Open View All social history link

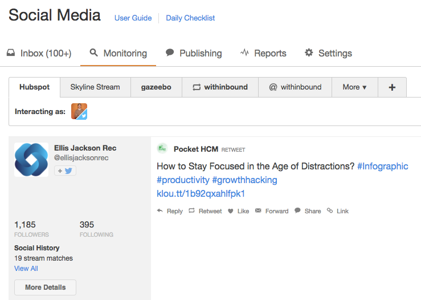click(x=26, y=269)
